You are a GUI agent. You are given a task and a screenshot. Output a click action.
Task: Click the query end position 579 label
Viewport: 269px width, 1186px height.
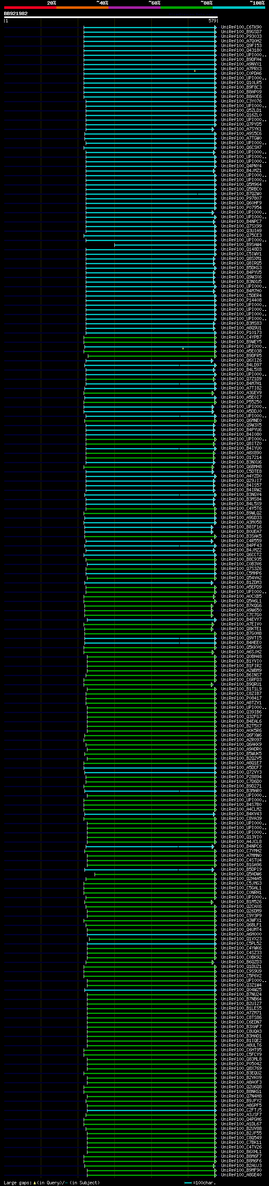tap(212, 21)
